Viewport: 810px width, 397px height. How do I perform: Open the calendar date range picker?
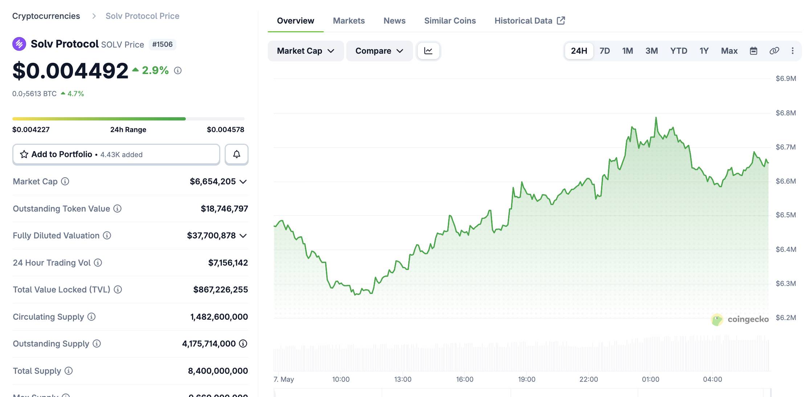click(753, 51)
